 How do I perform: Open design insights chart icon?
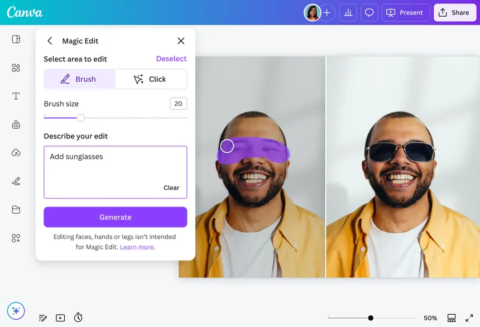pos(348,12)
